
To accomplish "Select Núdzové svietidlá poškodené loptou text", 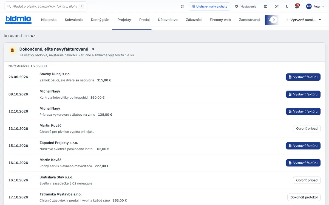I will (67, 149).
